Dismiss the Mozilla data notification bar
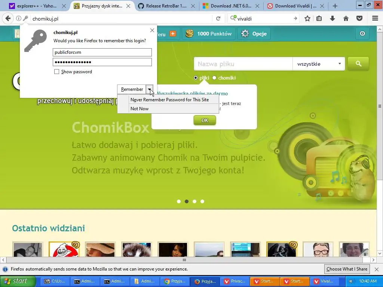 coord(377,269)
